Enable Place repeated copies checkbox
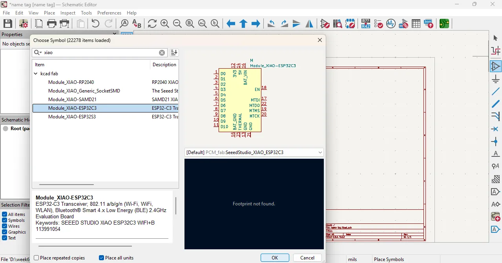This screenshot has width=502, height=263. point(37,258)
